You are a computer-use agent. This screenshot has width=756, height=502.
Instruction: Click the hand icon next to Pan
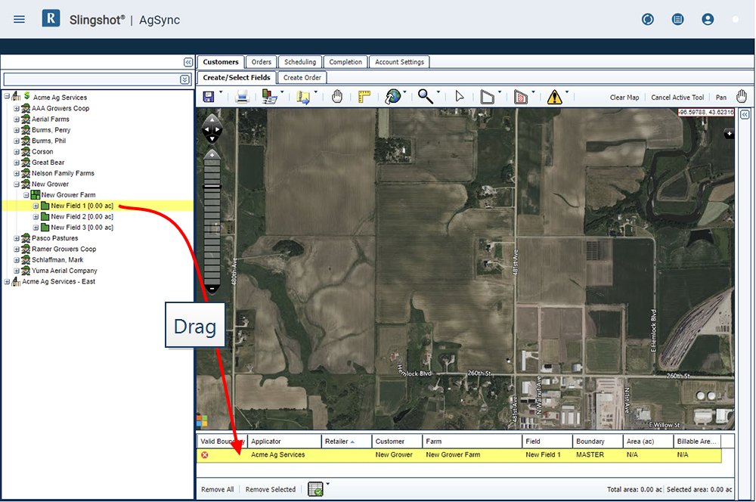coord(742,97)
